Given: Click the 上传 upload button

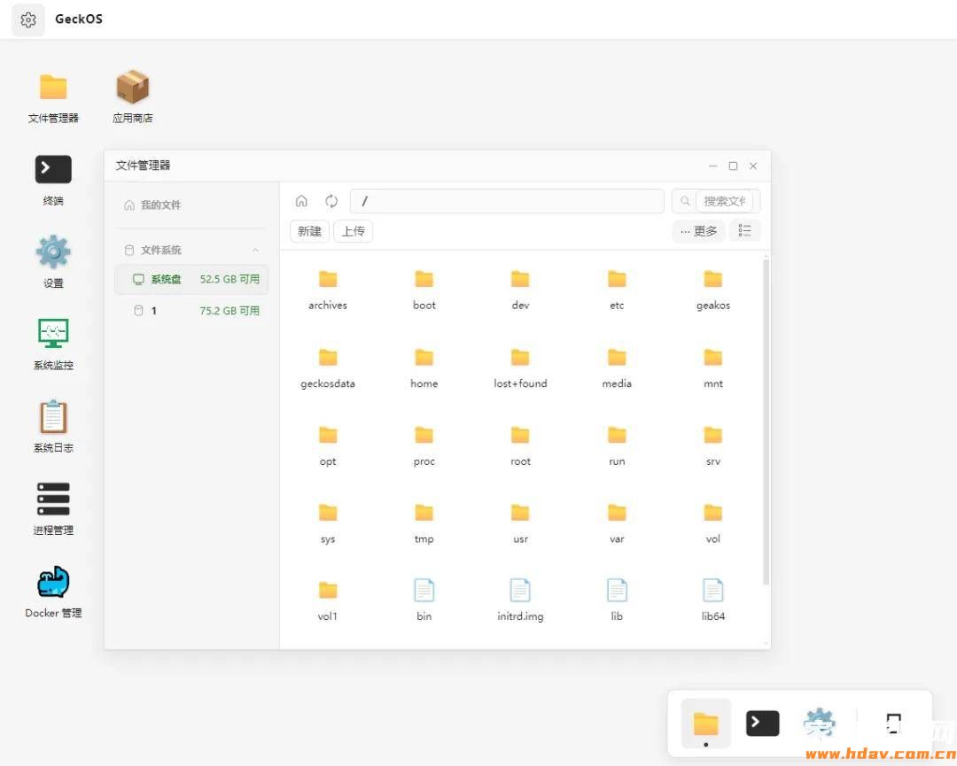Looking at the screenshot, I should (x=354, y=231).
